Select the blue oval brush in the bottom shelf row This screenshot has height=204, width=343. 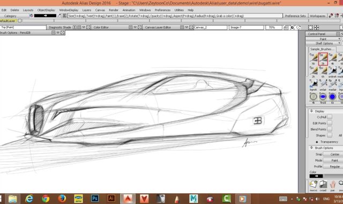[323, 97]
